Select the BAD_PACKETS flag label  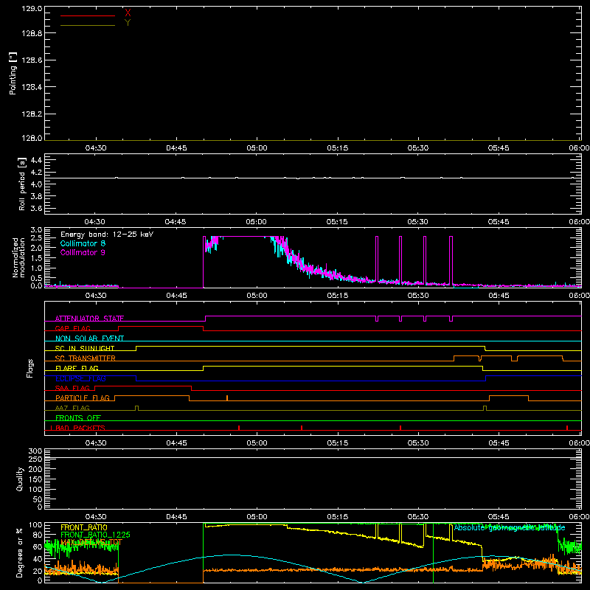click(80, 428)
